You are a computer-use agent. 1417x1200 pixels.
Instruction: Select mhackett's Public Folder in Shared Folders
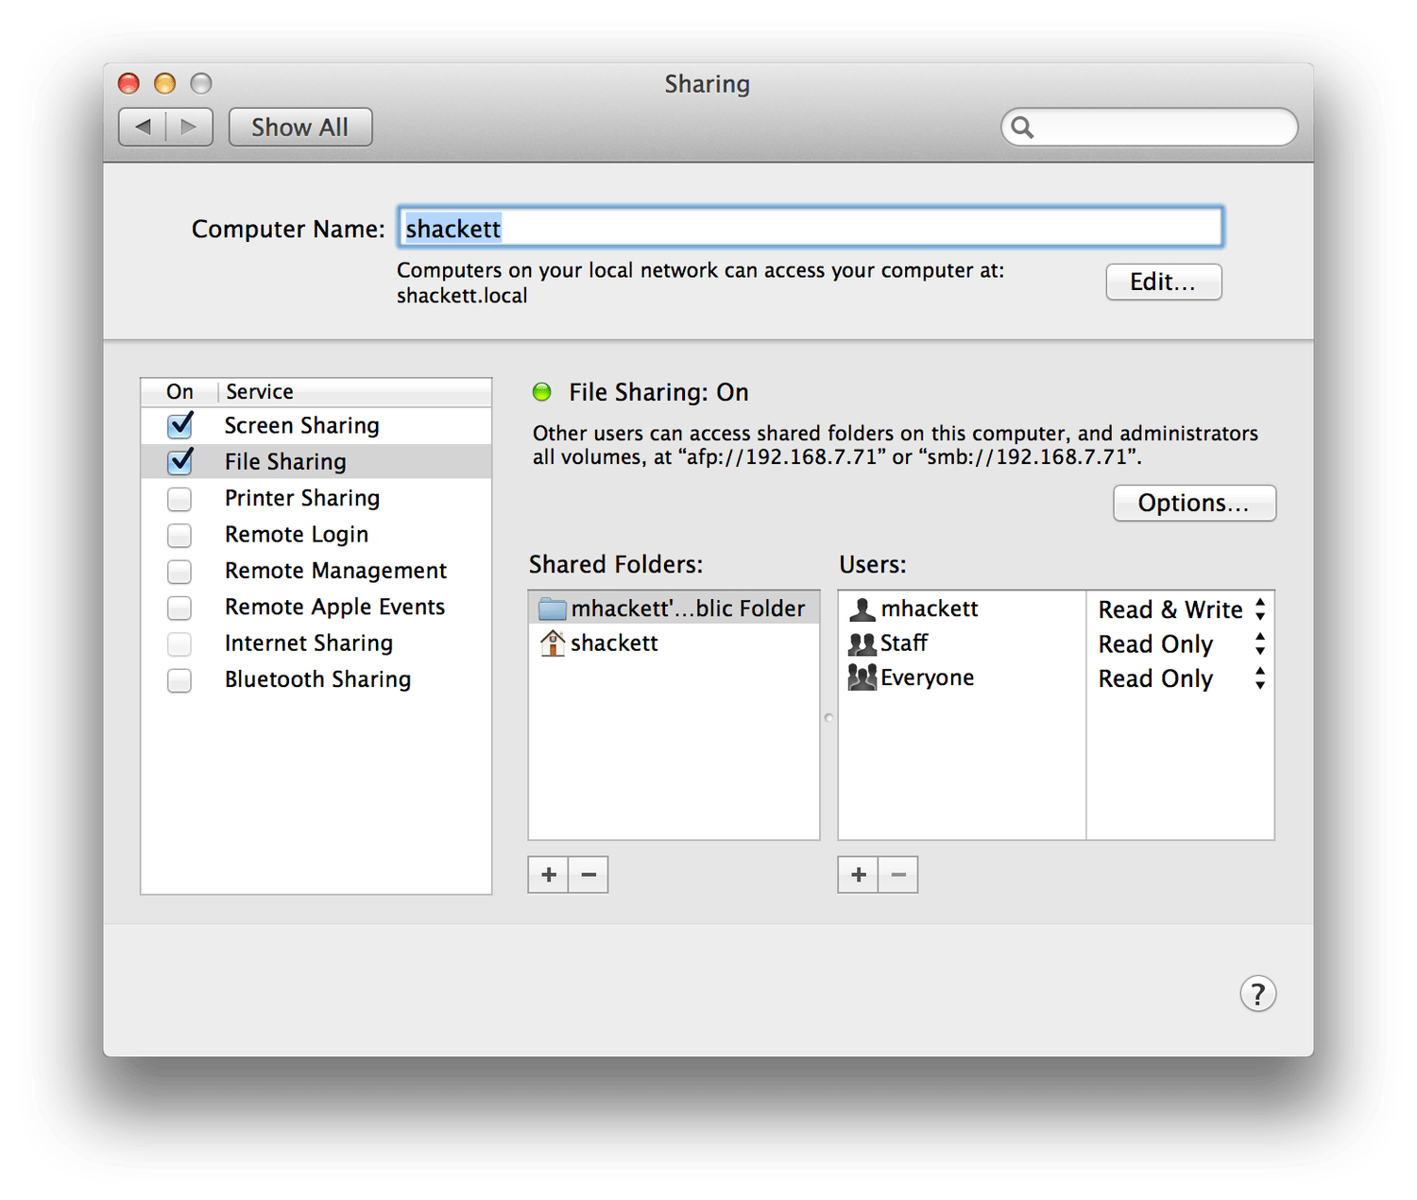674,609
